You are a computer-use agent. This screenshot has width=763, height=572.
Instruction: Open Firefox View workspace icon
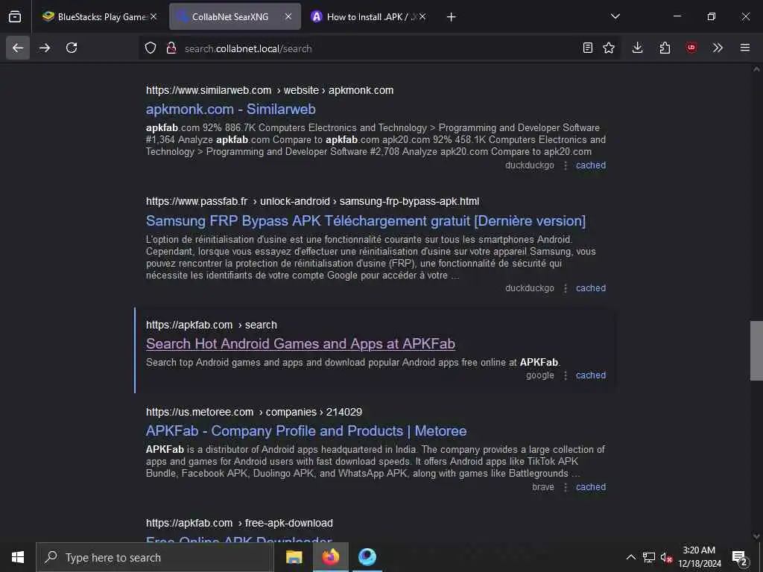coord(15,16)
